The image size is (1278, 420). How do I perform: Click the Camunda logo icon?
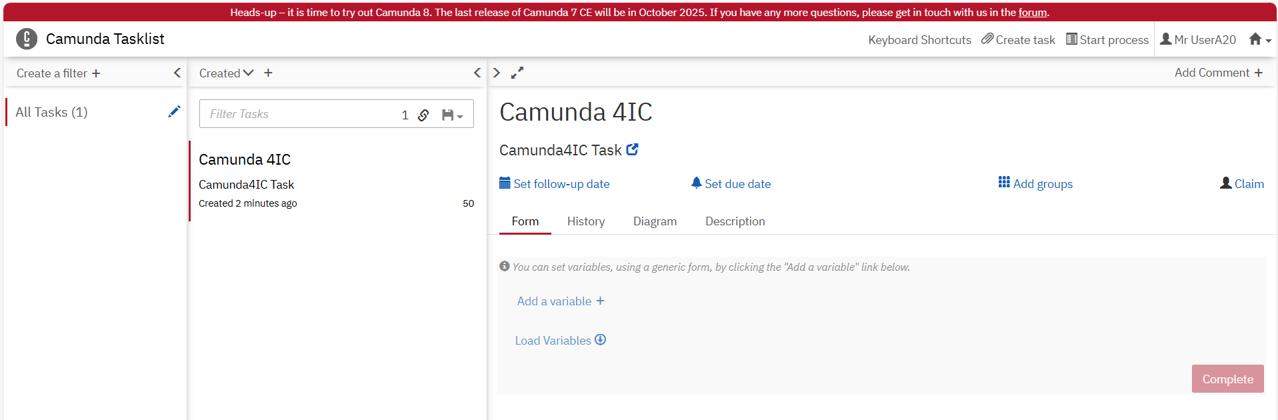pyautogui.click(x=27, y=39)
